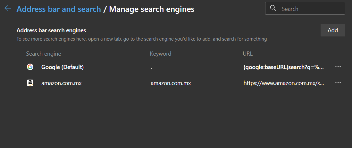Open more actions for Google row

pos(338,67)
